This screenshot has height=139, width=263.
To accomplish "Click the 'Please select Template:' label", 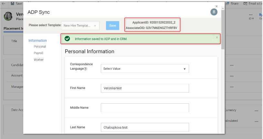I will click(45, 25).
